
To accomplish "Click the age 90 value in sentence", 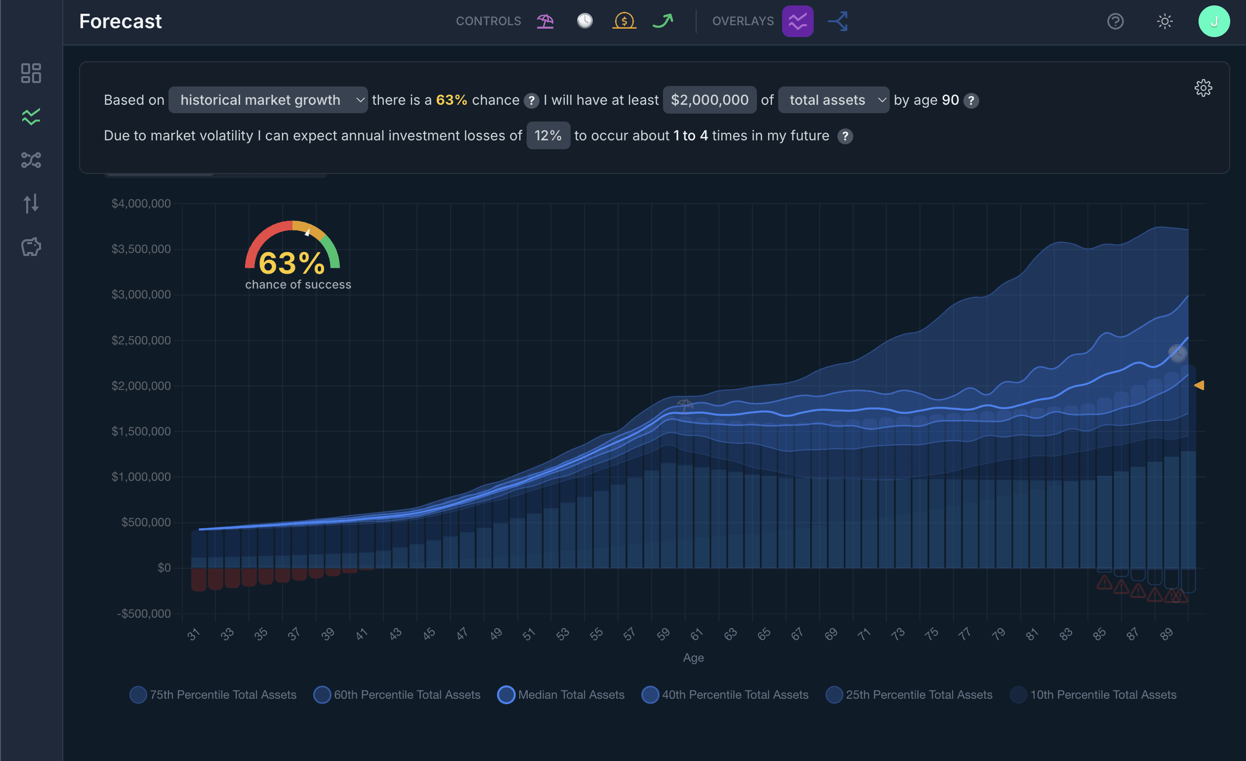I will 950,100.
